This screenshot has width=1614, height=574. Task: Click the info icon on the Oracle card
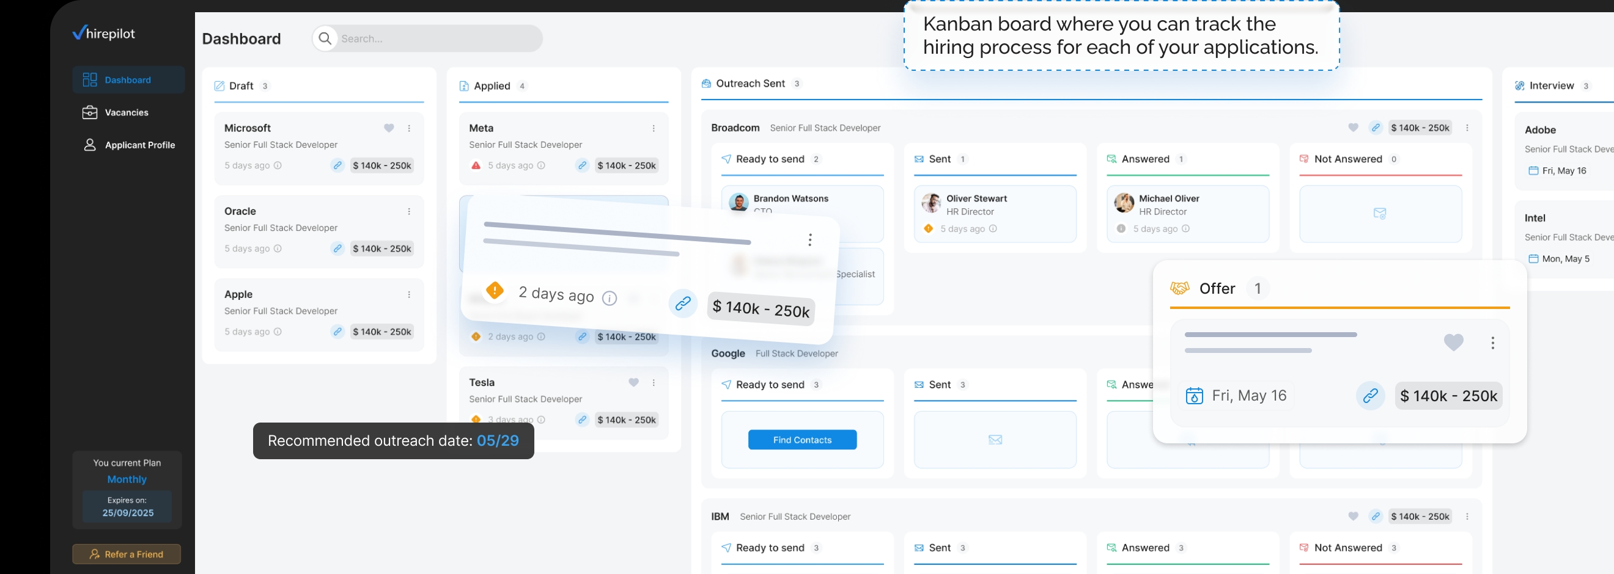click(x=278, y=249)
